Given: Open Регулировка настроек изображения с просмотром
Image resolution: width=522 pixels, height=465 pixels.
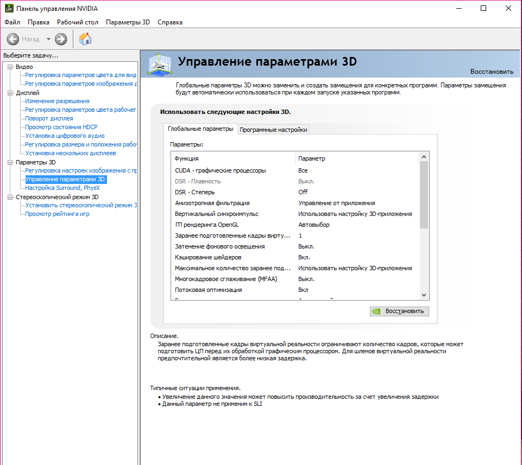Looking at the screenshot, I should coord(81,170).
